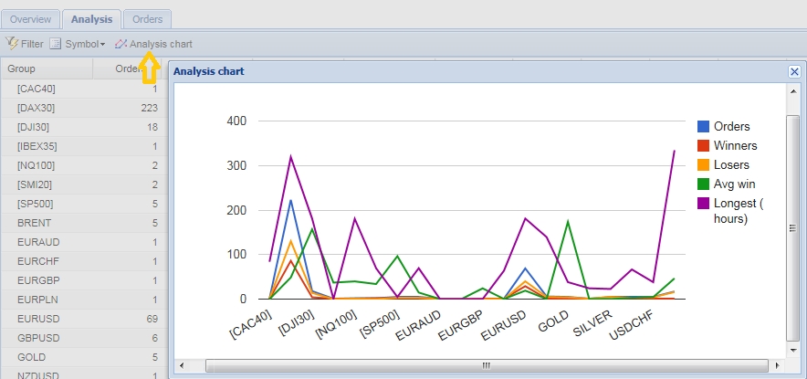The image size is (807, 379).
Task: Select the Analysis tab
Action: point(91,19)
